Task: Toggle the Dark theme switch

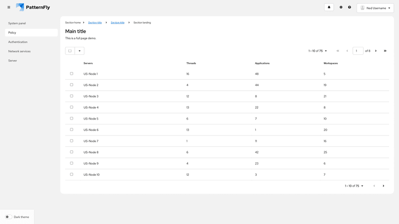Action: coord(8,217)
